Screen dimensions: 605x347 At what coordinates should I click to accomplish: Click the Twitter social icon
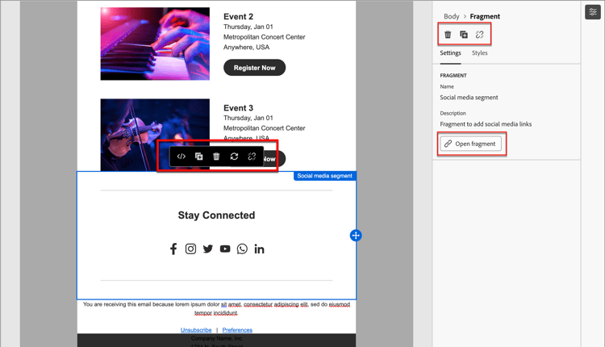(x=208, y=249)
